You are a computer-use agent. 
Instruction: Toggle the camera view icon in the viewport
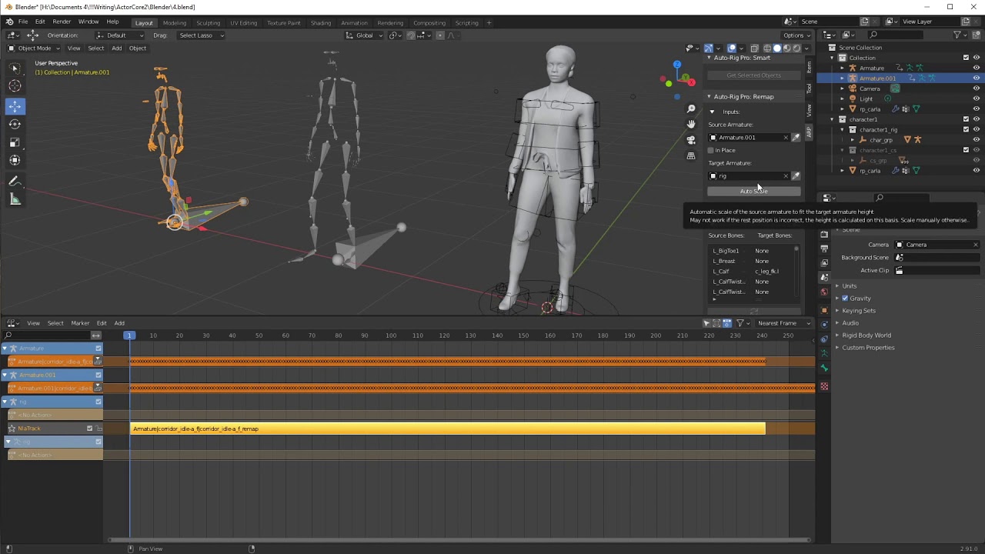point(691,140)
